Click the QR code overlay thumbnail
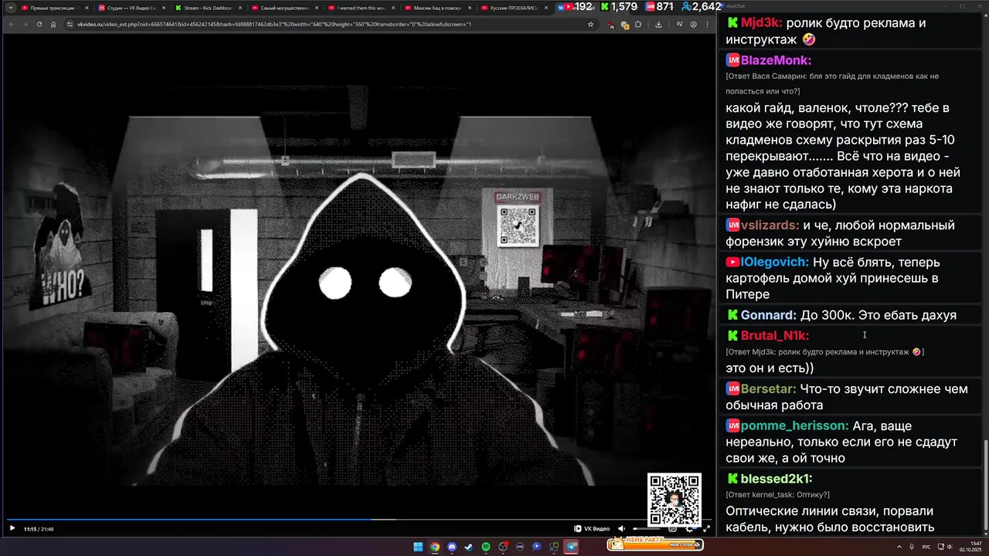This screenshot has height=556, width=989. (675, 500)
